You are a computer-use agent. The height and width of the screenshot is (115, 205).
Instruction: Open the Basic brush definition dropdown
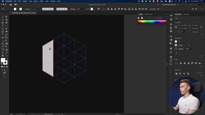69,9
